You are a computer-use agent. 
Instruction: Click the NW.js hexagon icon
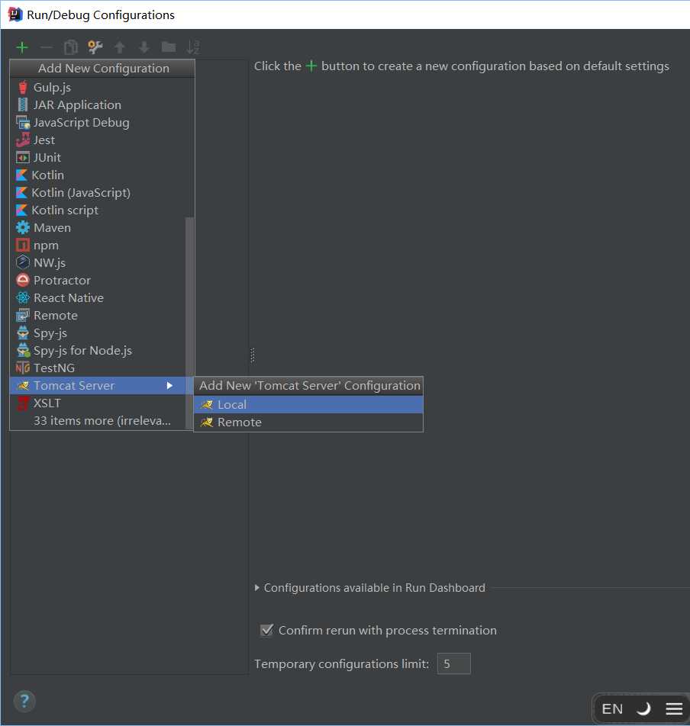pos(23,262)
